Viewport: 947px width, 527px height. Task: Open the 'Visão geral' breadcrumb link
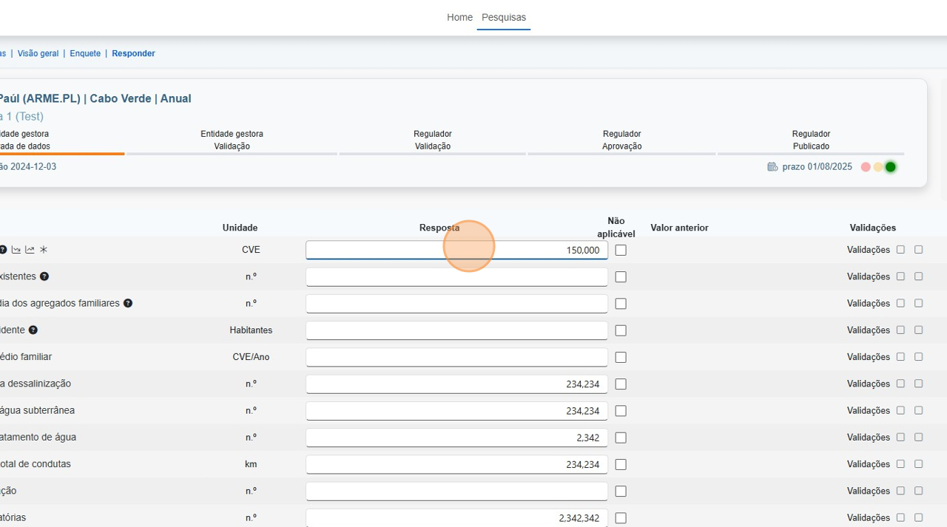38,53
